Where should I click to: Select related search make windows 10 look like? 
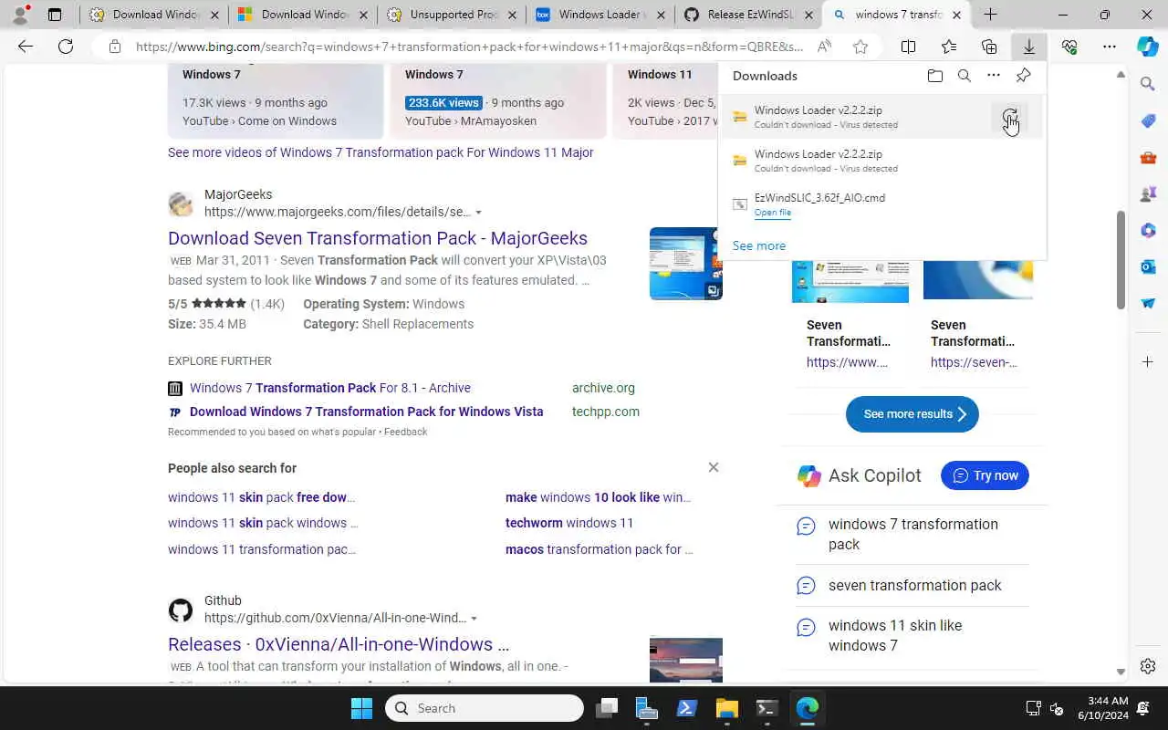[x=598, y=497]
